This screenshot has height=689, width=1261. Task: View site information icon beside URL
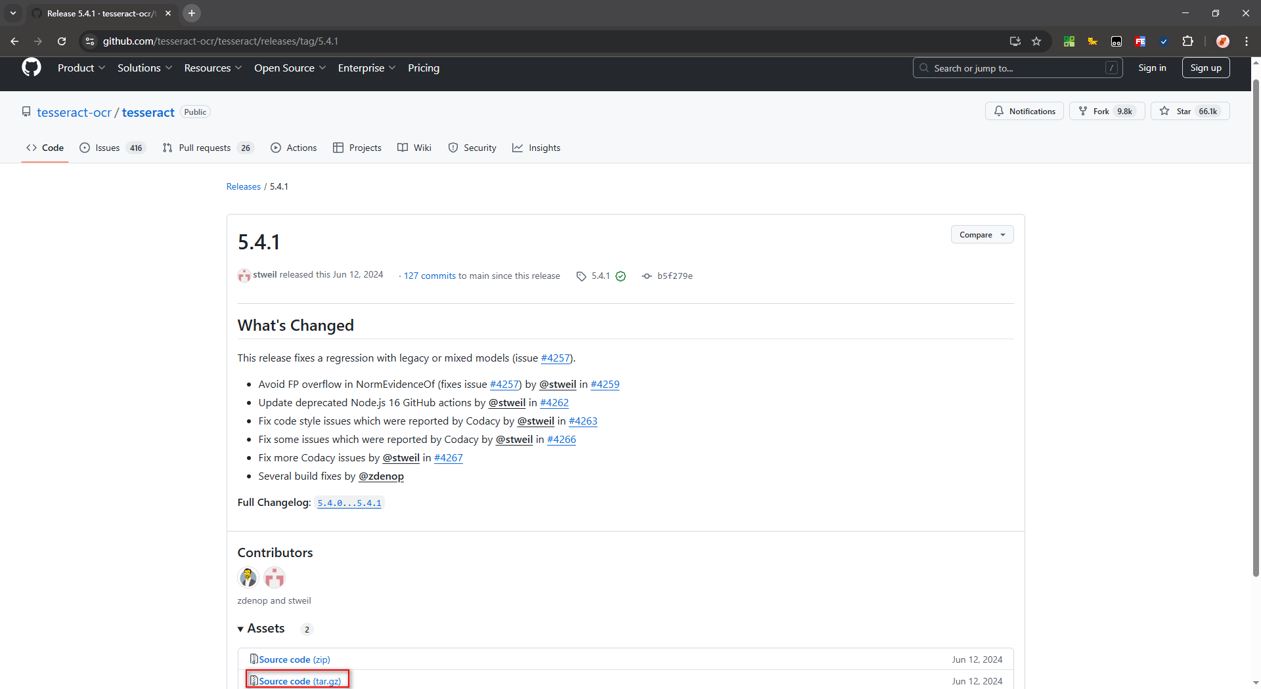tap(90, 41)
